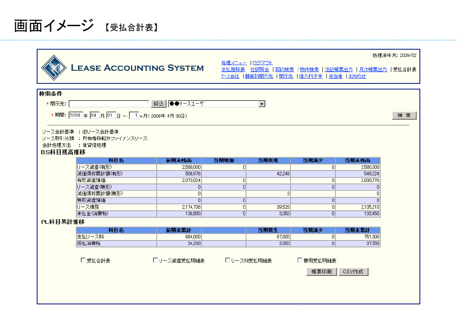Click the 当期発生 column header
Viewport: 457px width, 319px height.
pos(268,230)
